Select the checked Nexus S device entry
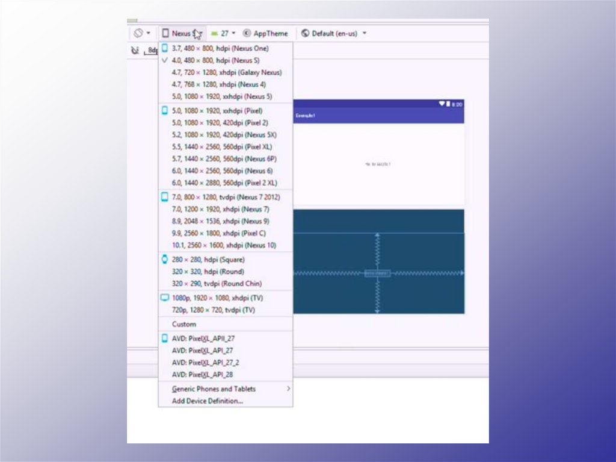Viewport: 616px width, 462px height. pos(226,61)
